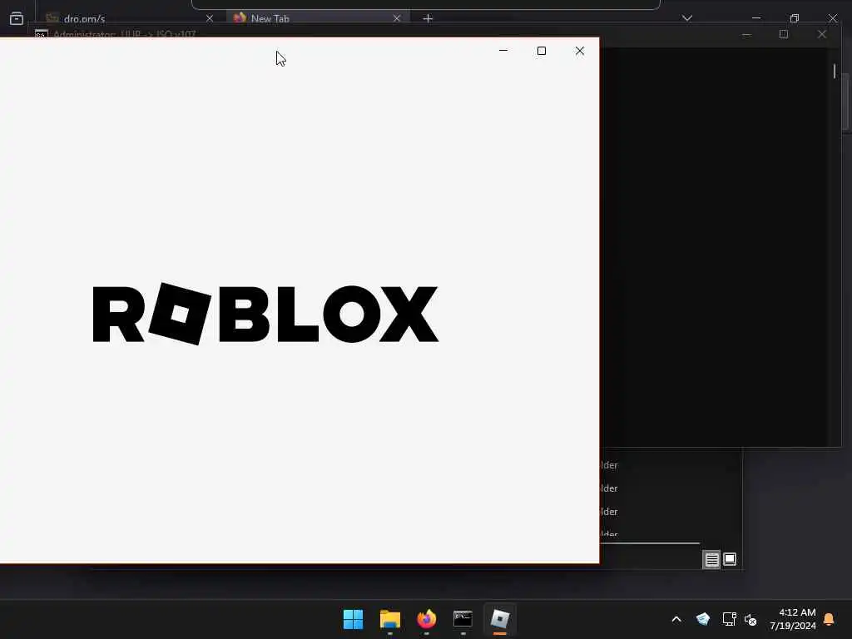The image size is (852, 639).
Task: Switch Explorer to large icons view
Action: tap(730, 559)
